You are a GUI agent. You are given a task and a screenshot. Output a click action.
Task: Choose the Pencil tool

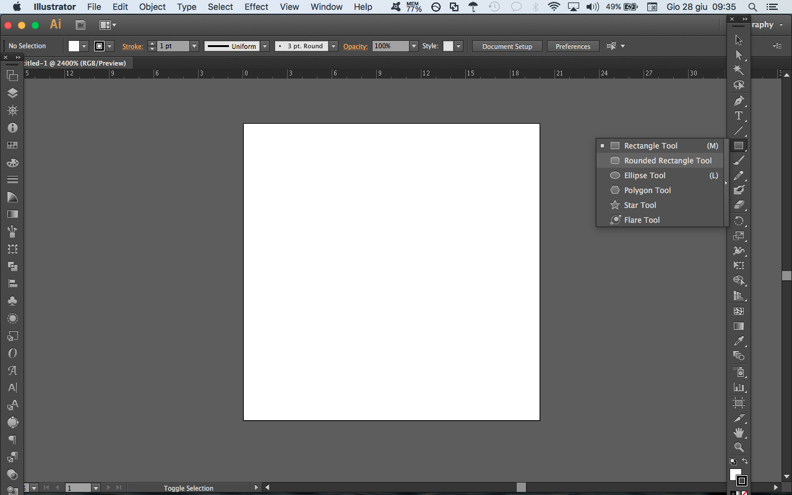click(739, 176)
